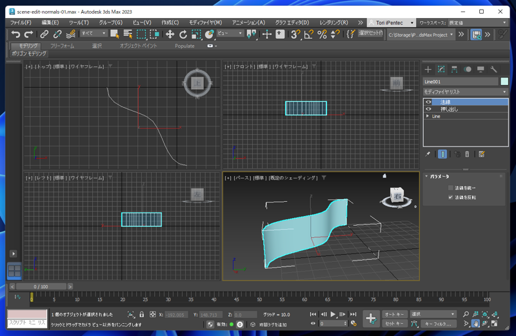This screenshot has width=516, height=336.
Task: Open the モディファイヤ リスト dropdown
Action: [465, 92]
